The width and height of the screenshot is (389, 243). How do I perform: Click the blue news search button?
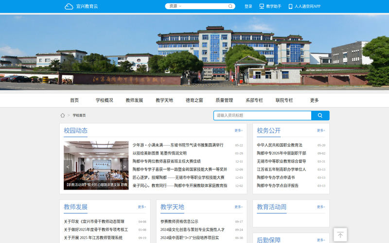click(x=320, y=116)
